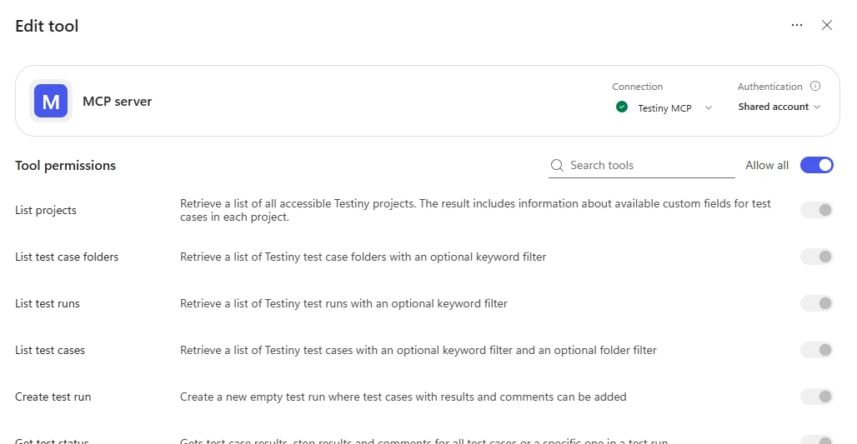
Task: Click the Authentication info icon
Action: pyautogui.click(x=815, y=86)
